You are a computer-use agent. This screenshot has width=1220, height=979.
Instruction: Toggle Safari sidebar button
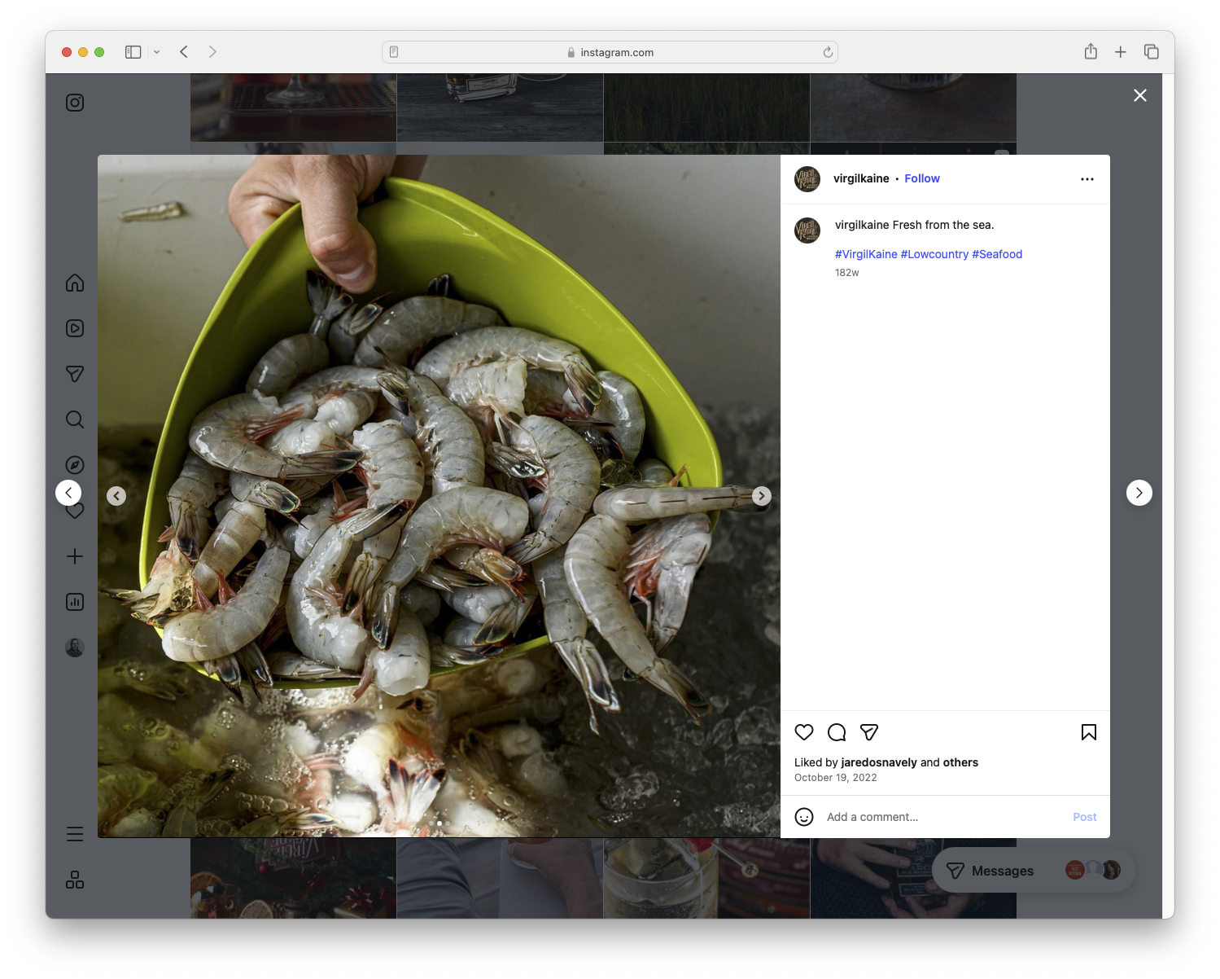coord(133,52)
